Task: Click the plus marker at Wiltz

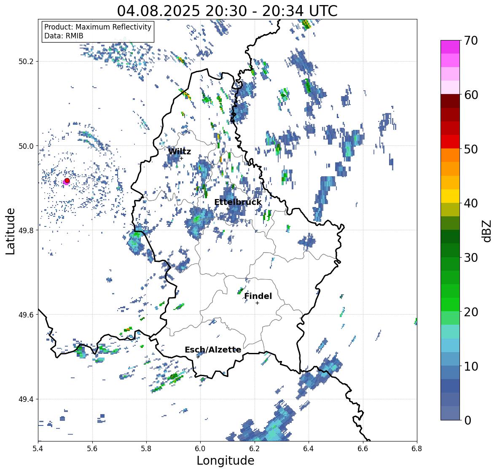Action: 181,158
